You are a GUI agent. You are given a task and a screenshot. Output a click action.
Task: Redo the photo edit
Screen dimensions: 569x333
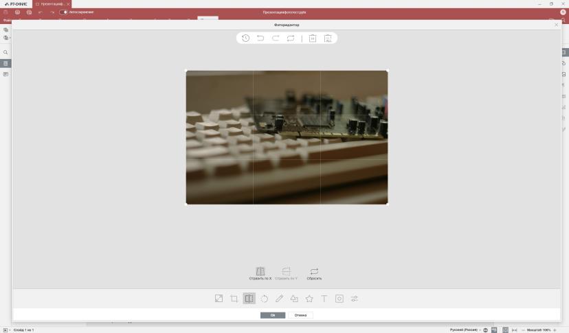click(x=276, y=38)
